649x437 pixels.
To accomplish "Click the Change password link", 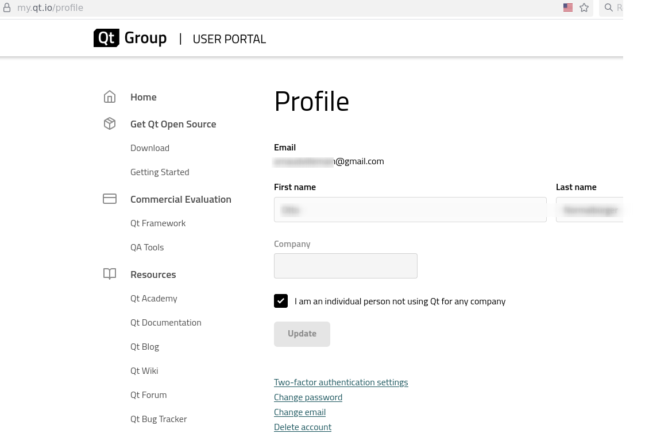I will pyautogui.click(x=308, y=397).
